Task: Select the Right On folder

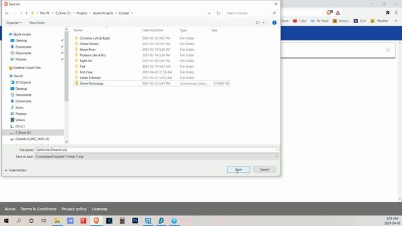Action: point(85,61)
